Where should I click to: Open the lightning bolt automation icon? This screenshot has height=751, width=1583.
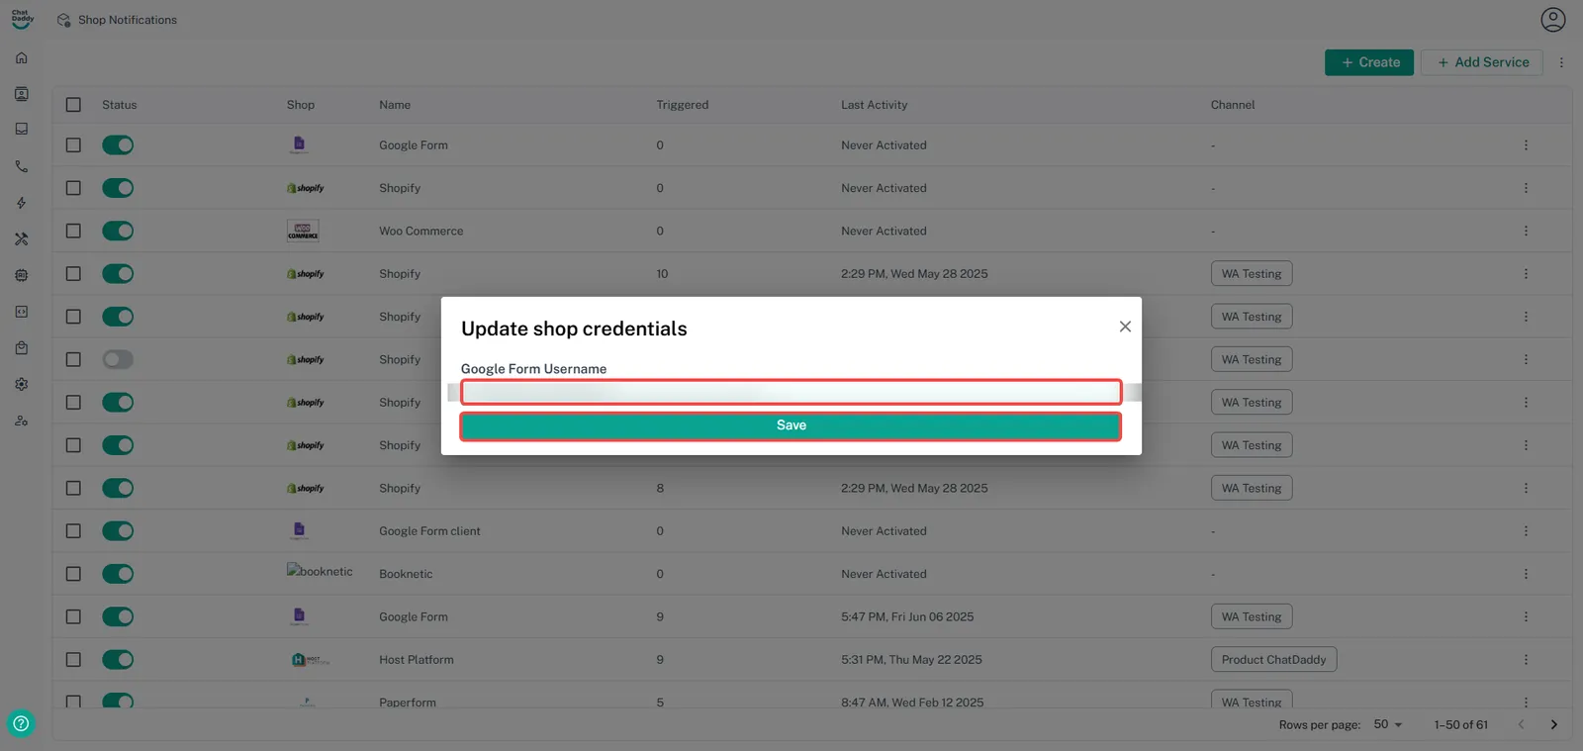click(x=21, y=203)
